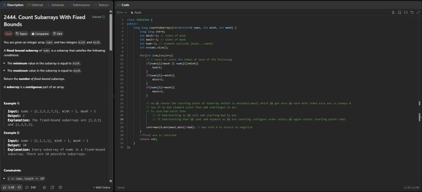Click the 'long long cnt=0;' code line
This screenshot has height=192, width=422.
coord(152,32)
